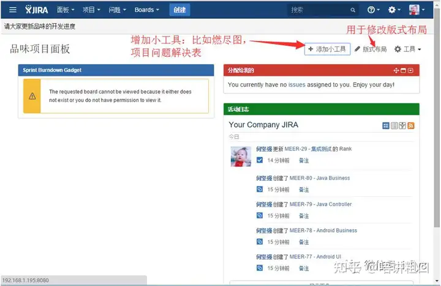Click 备注 under MEER-78 entry
Viewport: 441px width, 286px height.
(304, 242)
